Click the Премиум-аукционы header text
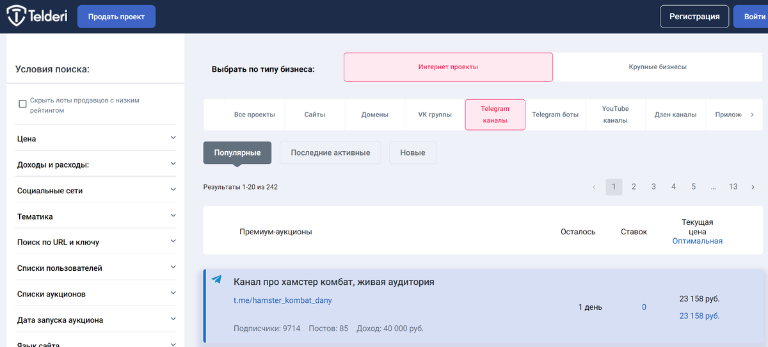 [276, 232]
